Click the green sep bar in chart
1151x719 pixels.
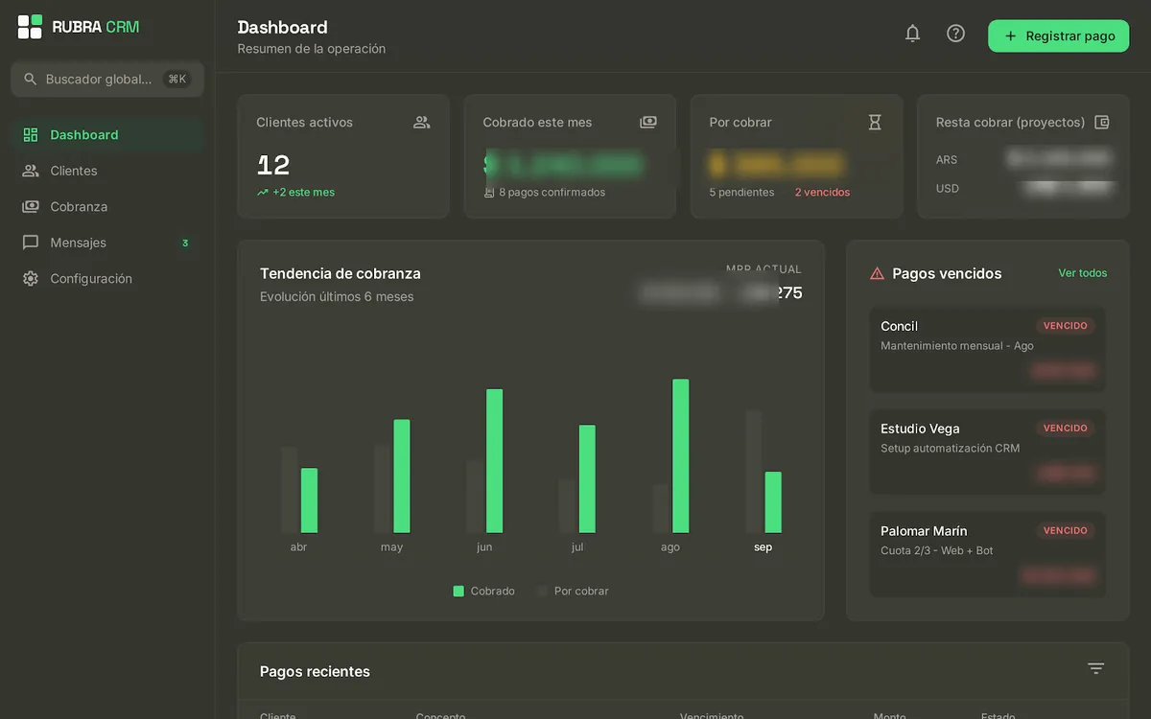point(773,502)
